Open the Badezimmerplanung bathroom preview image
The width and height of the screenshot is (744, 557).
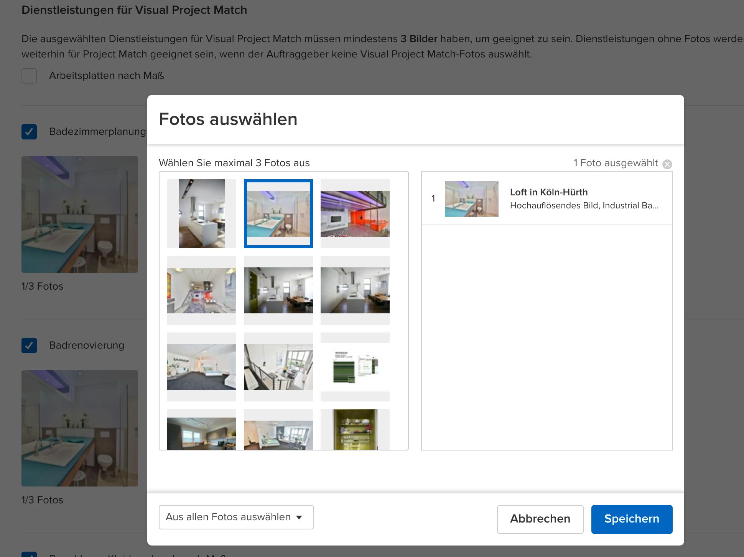click(x=80, y=215)
